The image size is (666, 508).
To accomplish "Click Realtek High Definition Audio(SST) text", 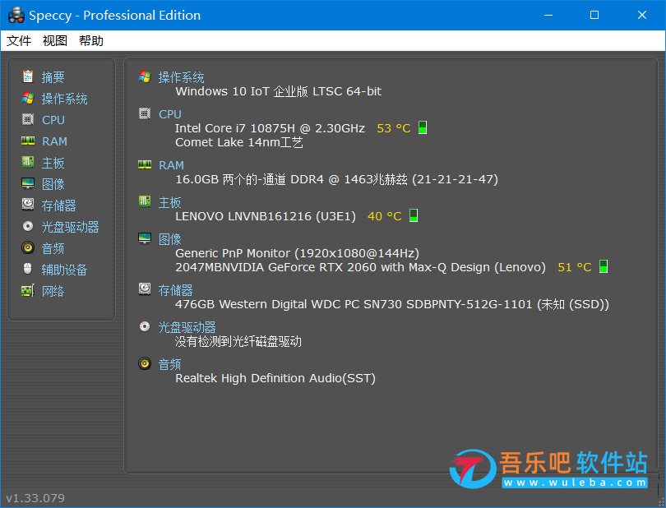I will coord(275,378).
